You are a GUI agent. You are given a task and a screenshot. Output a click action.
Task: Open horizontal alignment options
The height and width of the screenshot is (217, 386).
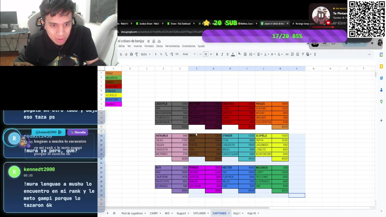tap(259, 54)
